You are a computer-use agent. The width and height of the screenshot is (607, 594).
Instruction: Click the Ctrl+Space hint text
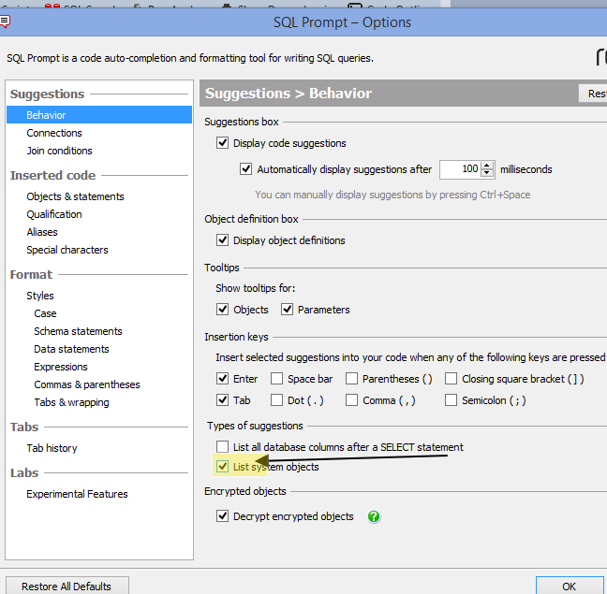392,195
